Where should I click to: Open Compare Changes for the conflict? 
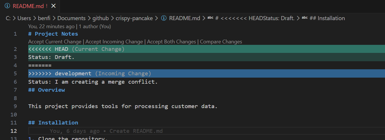pyautogui.click(x=221, y=42)
